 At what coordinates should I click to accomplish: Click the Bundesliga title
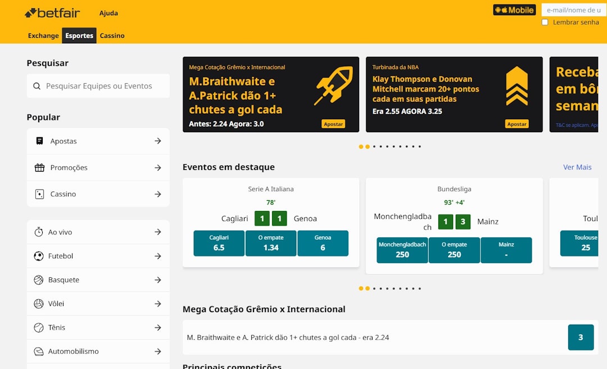[x=454, y=189]
